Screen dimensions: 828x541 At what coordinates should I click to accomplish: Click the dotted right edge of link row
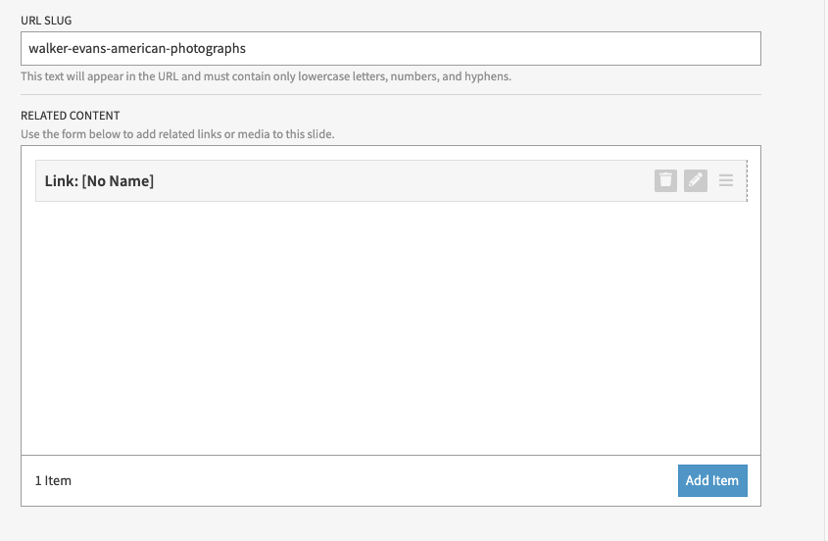tap(747, 180)
